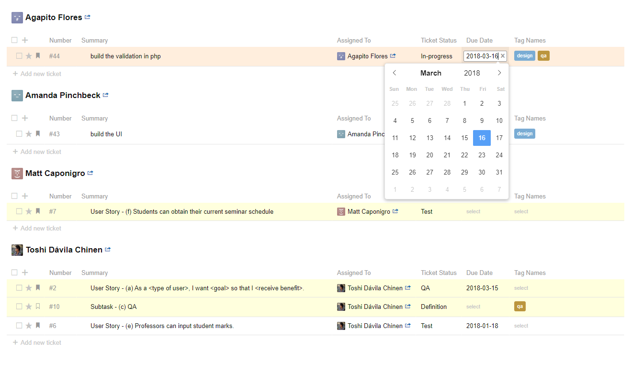632x373 pixels.
Task: Open assignee link icon on ticket #10
Action: [x=408, y=306]
